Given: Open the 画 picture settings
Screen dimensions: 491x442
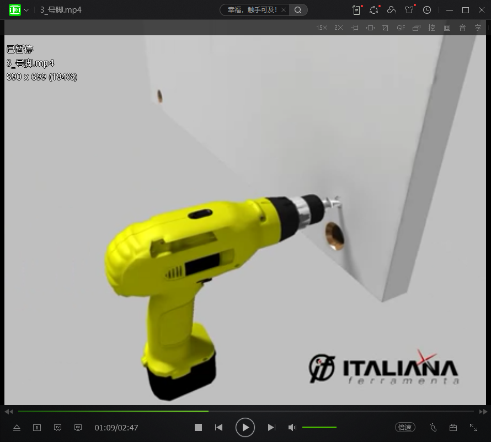Looking at the screenshot, I should point(447,28).
